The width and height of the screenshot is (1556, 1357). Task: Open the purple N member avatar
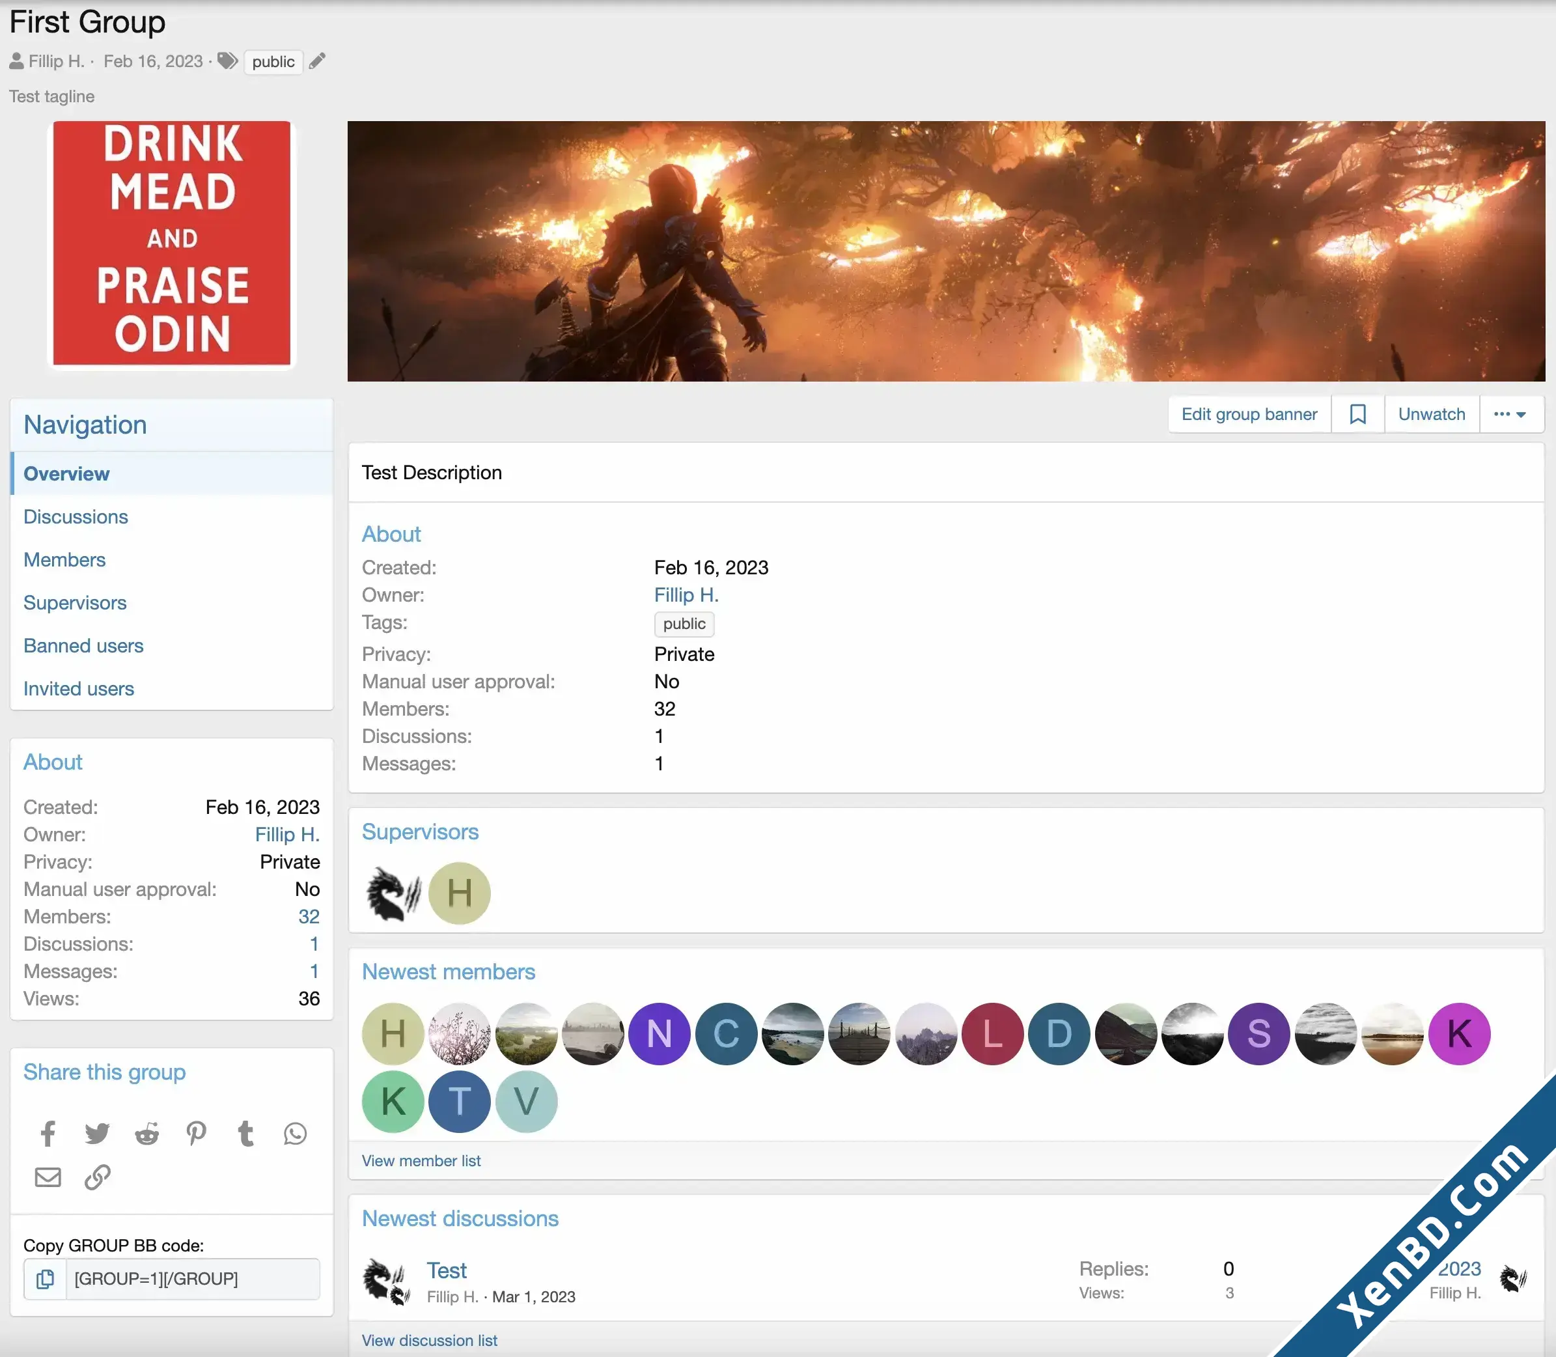click(x=660, y=1033)
